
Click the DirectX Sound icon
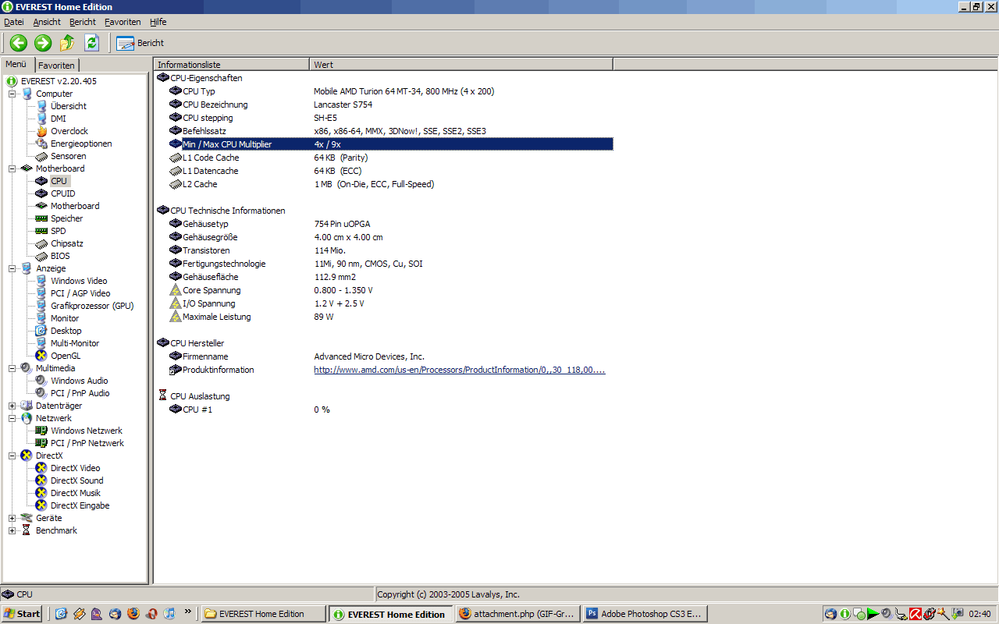[41, 480]
